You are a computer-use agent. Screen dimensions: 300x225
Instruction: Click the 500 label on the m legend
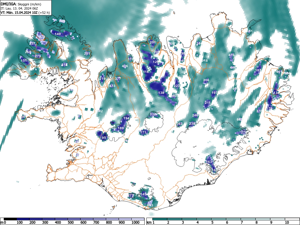coord(70,223)
